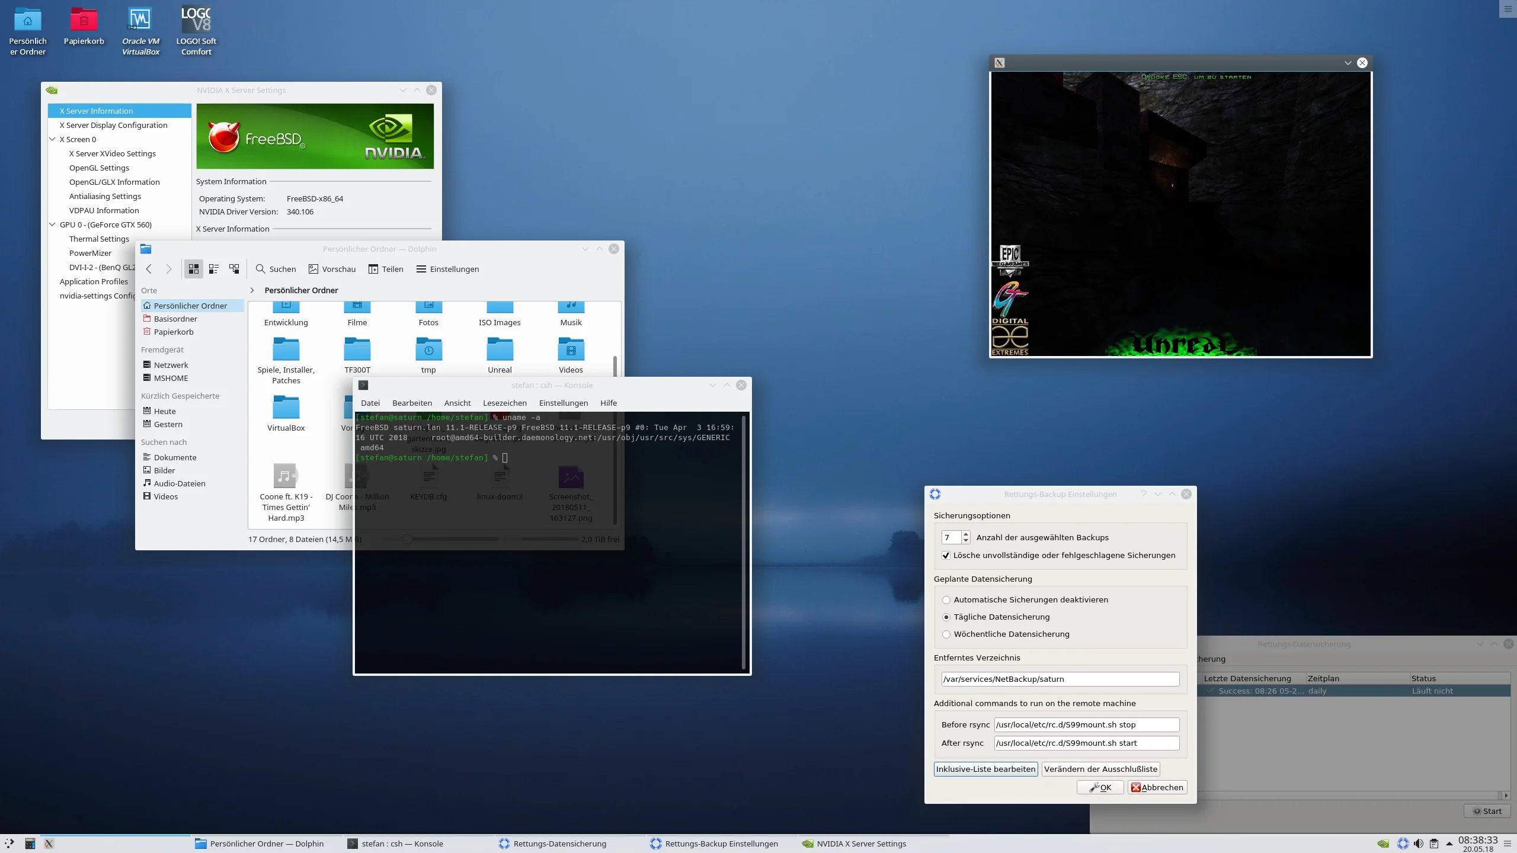
Task: Open the KDE application launcher
Action: (10, 844)
